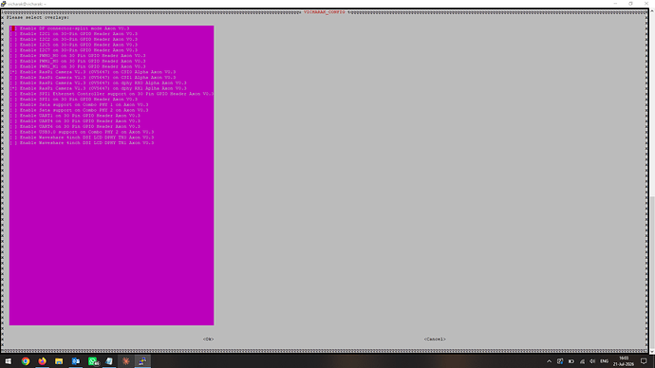
Task: Click the battery status tray icon
Action: 571,361
